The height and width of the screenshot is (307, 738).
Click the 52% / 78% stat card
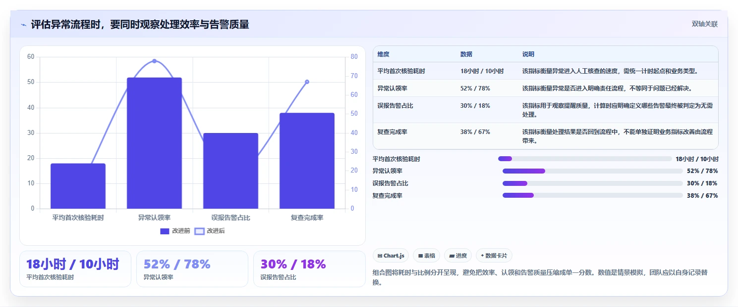click(x=192, y=269)
